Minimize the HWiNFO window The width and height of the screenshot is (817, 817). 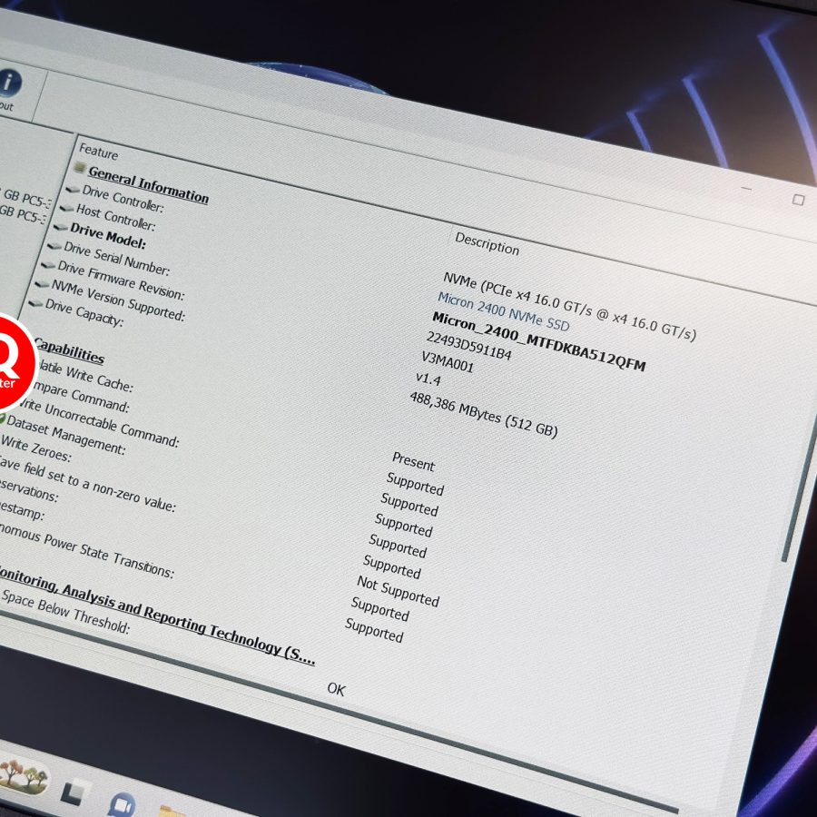(747, 188)
